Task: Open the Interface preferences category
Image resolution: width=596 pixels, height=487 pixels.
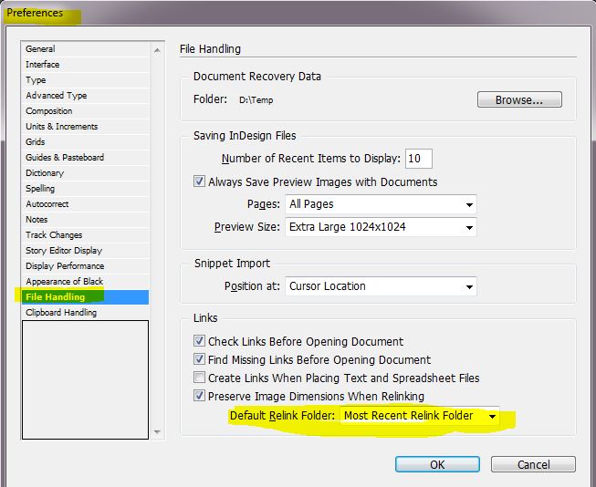Action: [x=86, y=65]
